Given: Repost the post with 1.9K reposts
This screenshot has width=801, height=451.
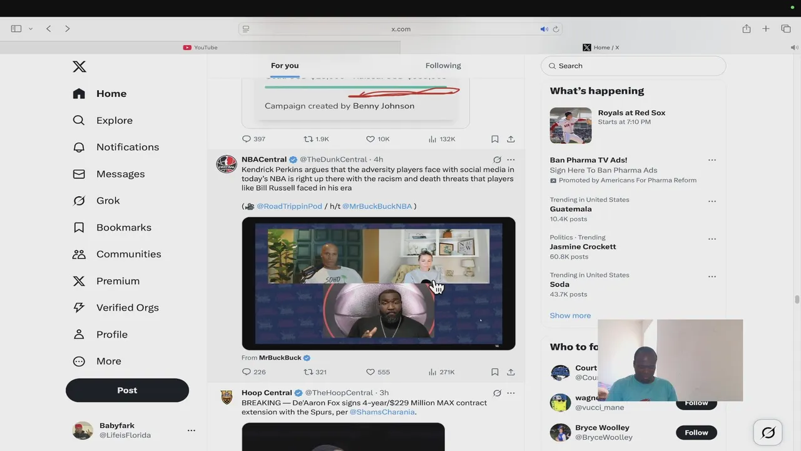Looking at the screenshot, I should coord(316,139).
